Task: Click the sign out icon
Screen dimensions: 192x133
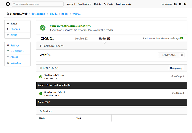Action: click(x=186, y=4)
